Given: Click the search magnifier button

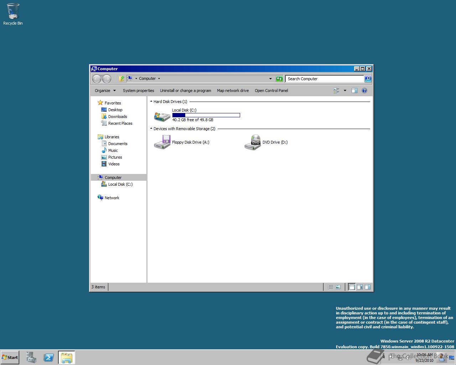Looking at the screenshot, I should pyautogui.click(x=368, y=79).
